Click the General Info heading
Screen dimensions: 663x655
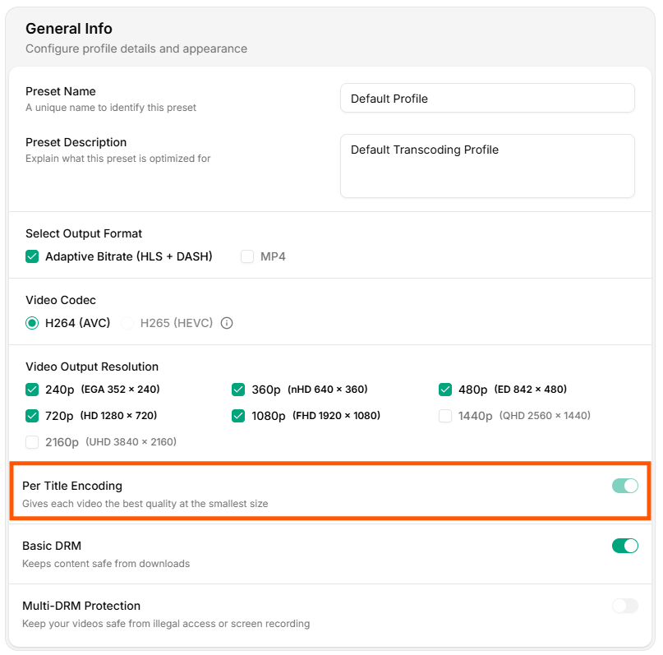(69, 29)
